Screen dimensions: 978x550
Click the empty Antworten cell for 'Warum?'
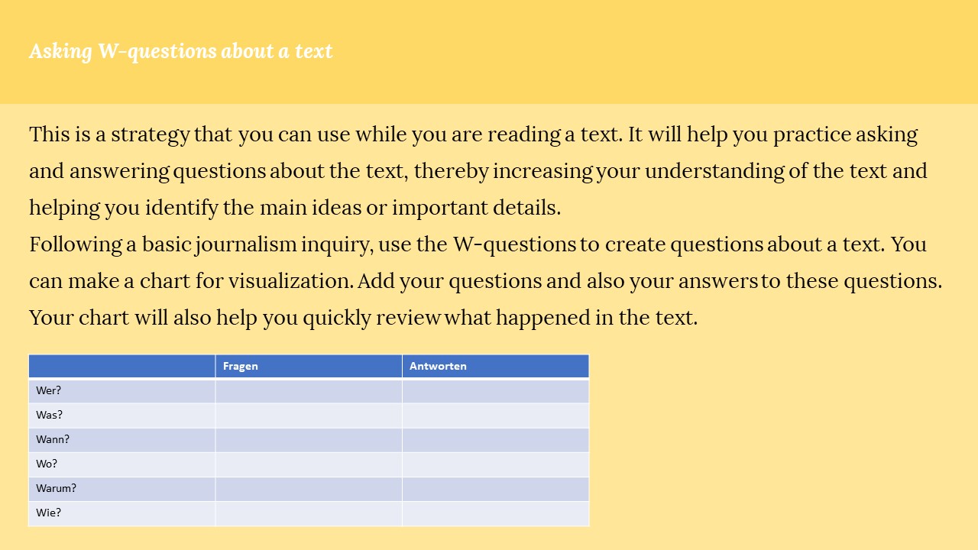pyautogui.click(x=496, y=489)
